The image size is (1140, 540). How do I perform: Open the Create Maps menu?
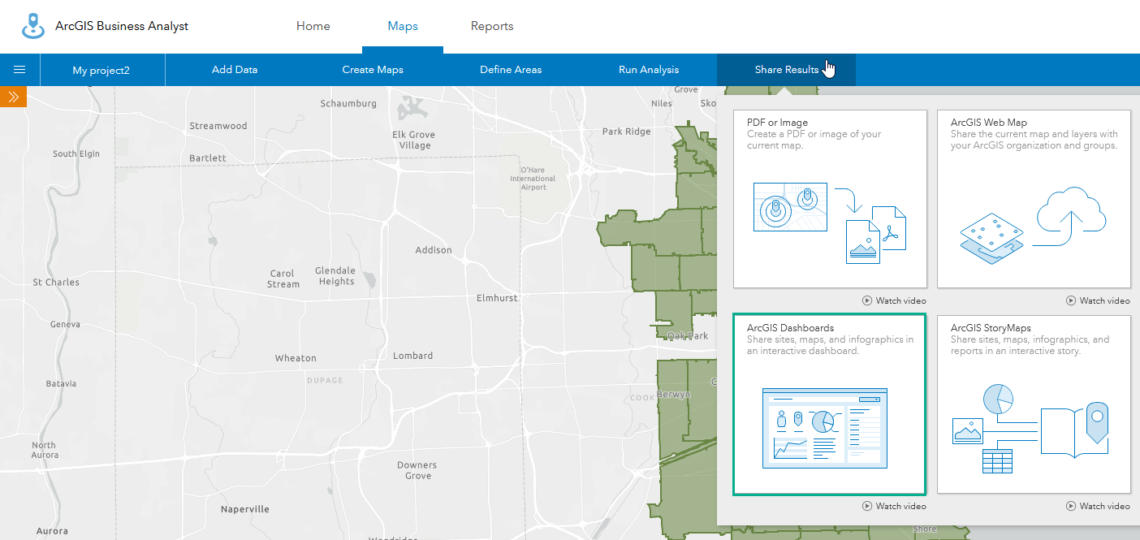coord(373,70)
